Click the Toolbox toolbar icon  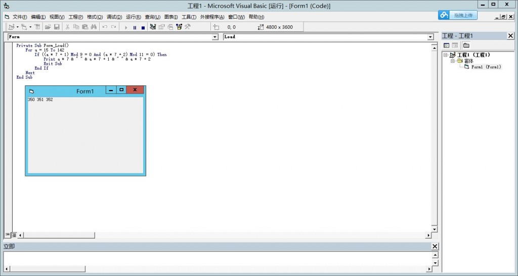click(187, 27)
